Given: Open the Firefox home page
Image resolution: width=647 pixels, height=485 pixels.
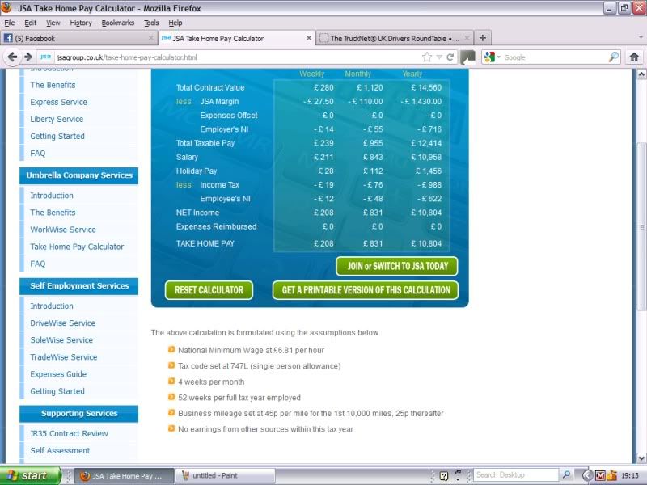Looking at the screenshot, I should (634, 57).
